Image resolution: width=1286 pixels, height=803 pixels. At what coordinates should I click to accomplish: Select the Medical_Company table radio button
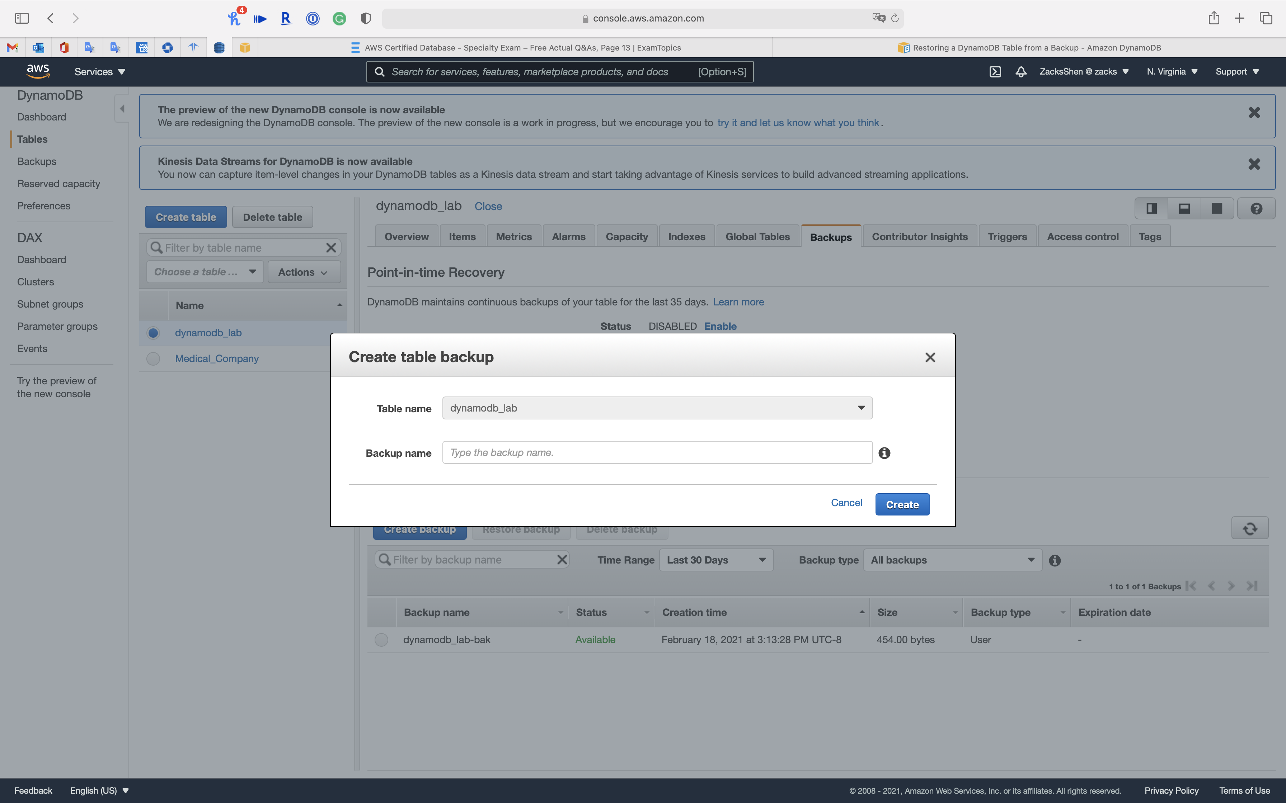(153, 359)
